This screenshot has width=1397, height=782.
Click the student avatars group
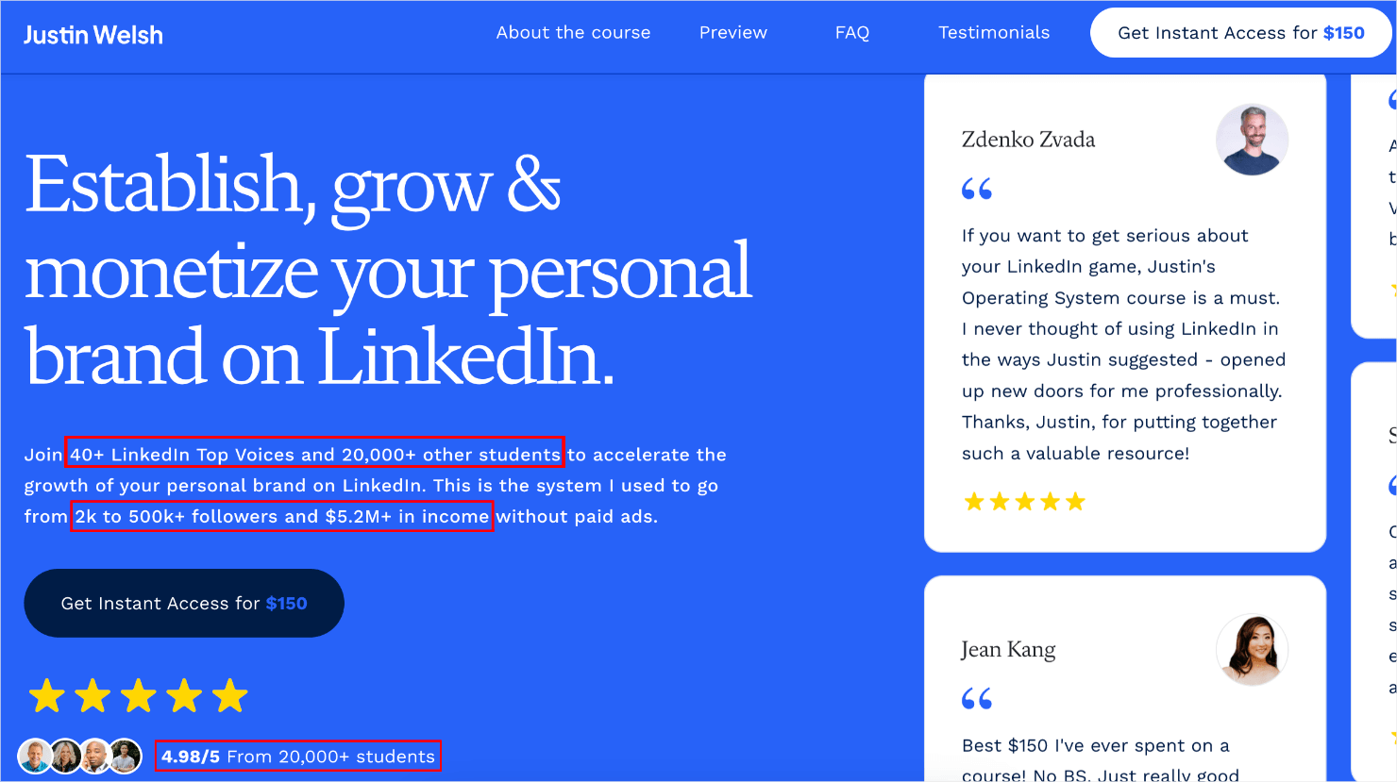(80, 757)
